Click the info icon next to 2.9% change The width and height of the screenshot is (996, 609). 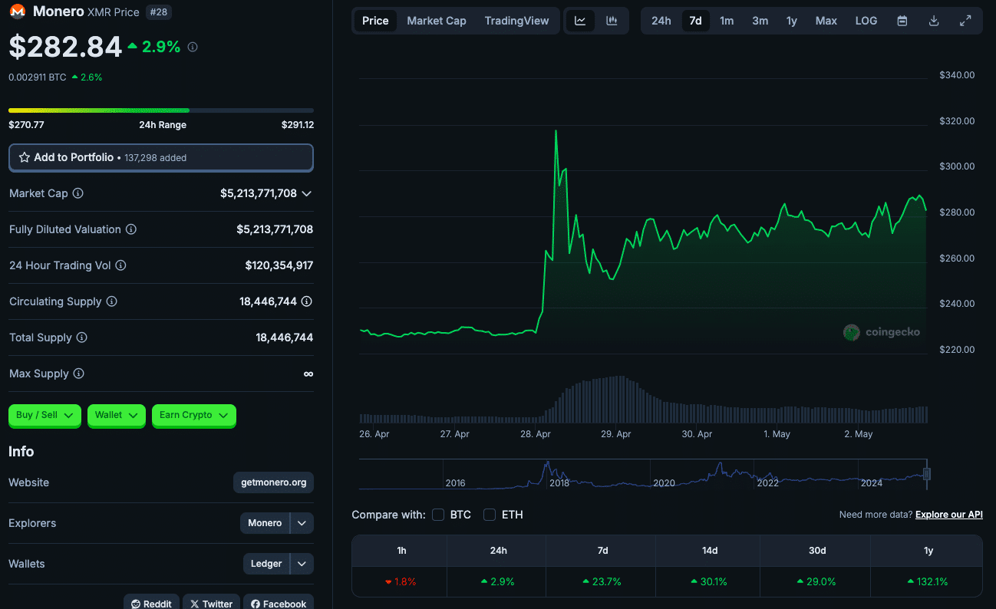click(193, 47)
